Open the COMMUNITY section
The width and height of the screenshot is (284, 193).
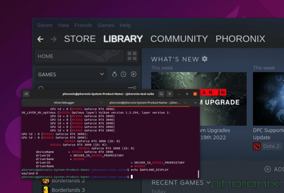click(179, 39)
